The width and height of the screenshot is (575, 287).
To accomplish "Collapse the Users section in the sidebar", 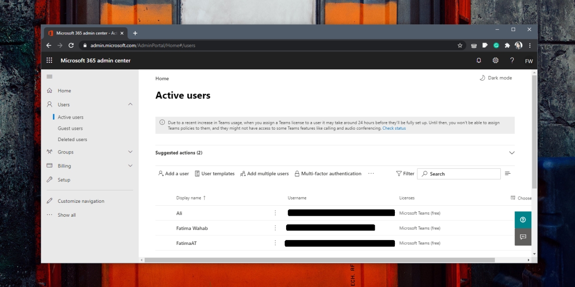I will tap(130, 104).
